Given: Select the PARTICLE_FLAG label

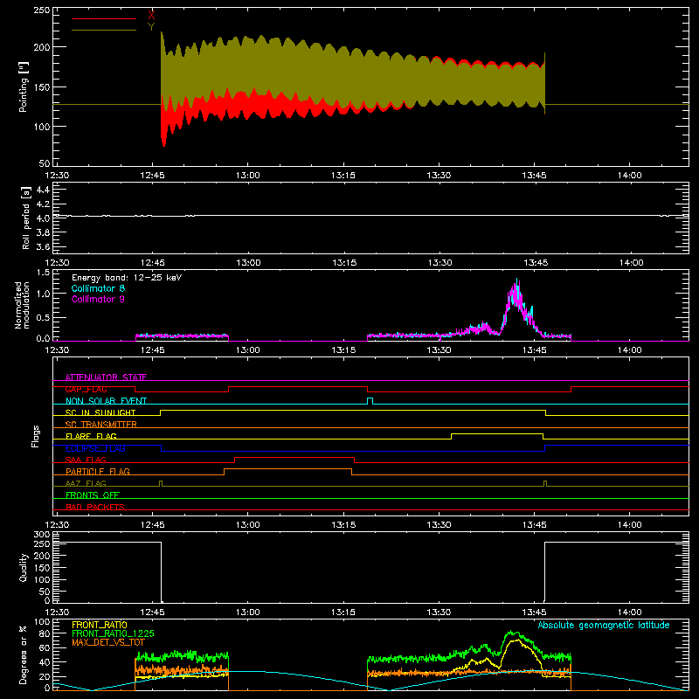Looking at the screenshot, I should [98, 471].
